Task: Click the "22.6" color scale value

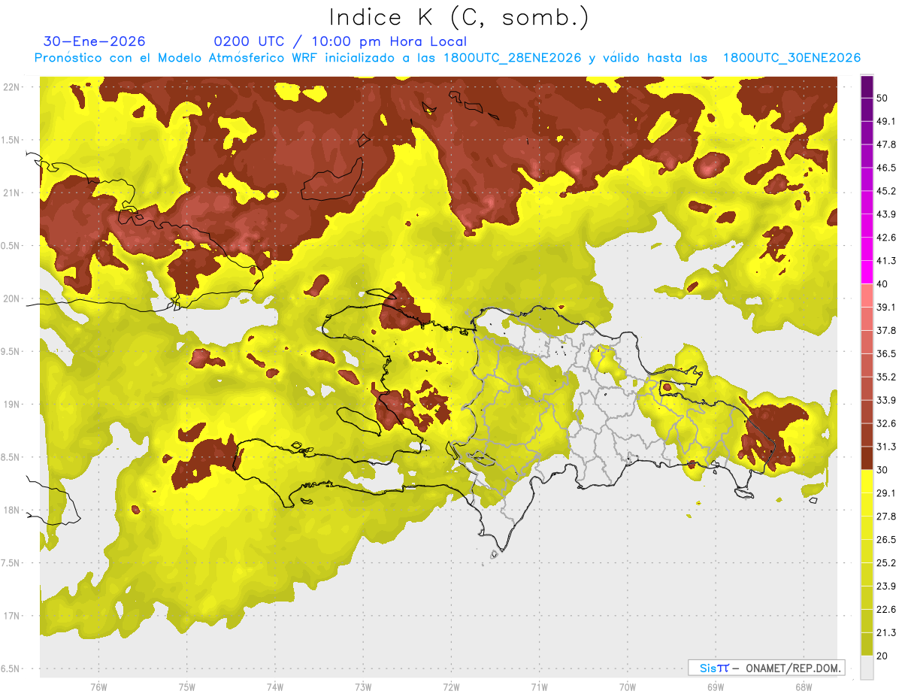Action: 886,610
